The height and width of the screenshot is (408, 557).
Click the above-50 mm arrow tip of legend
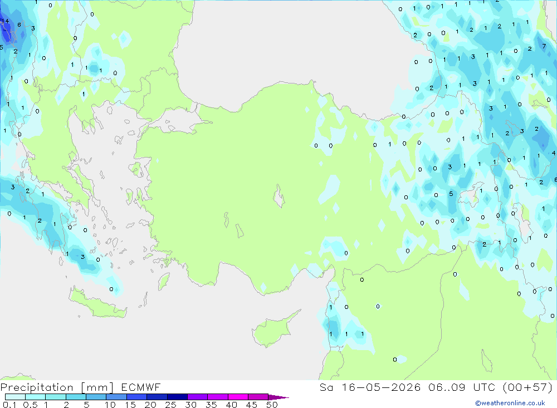coord(278,397)
